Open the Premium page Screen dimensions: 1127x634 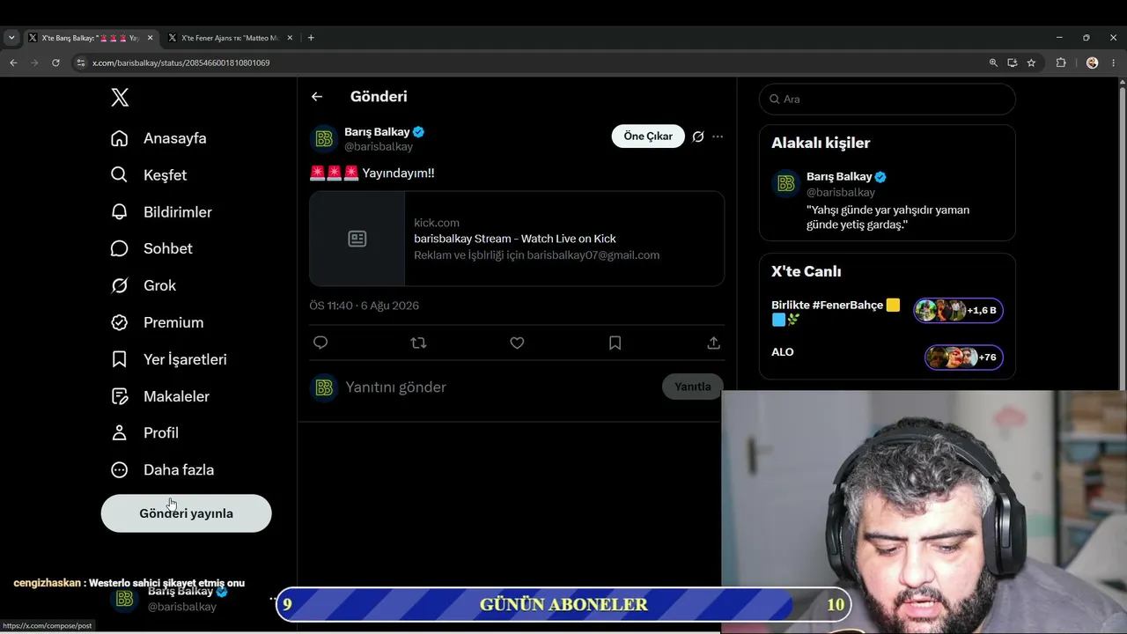click(x=157, y=322)
